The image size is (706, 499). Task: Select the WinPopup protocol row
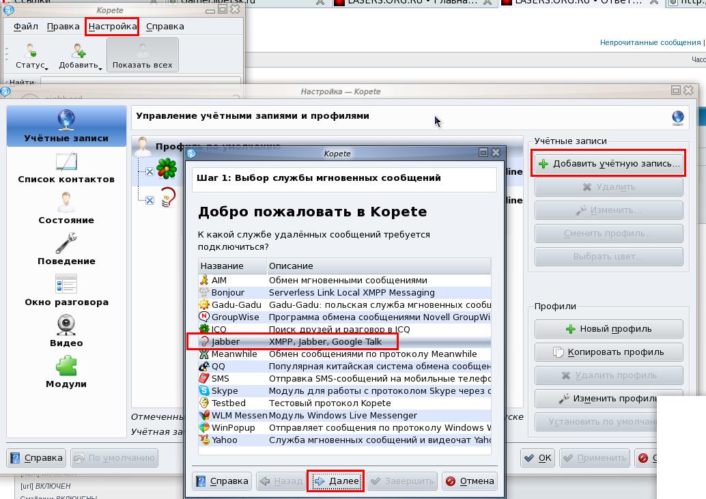tap(344, 427)
